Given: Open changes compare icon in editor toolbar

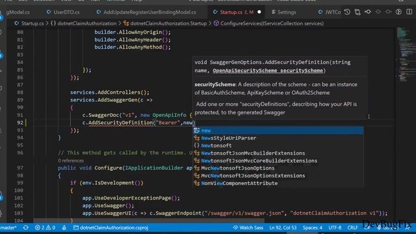Looking at the screenshot, I should (357, 12).
